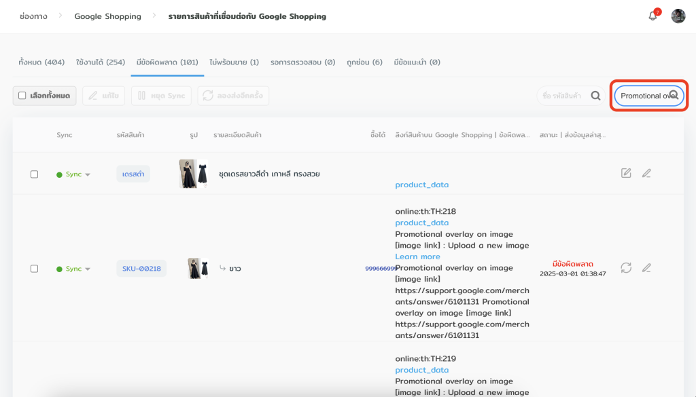Tick checkbox for SKU-00218 row
The height and width of the screenshot is (397, 696).
[34, 269]
